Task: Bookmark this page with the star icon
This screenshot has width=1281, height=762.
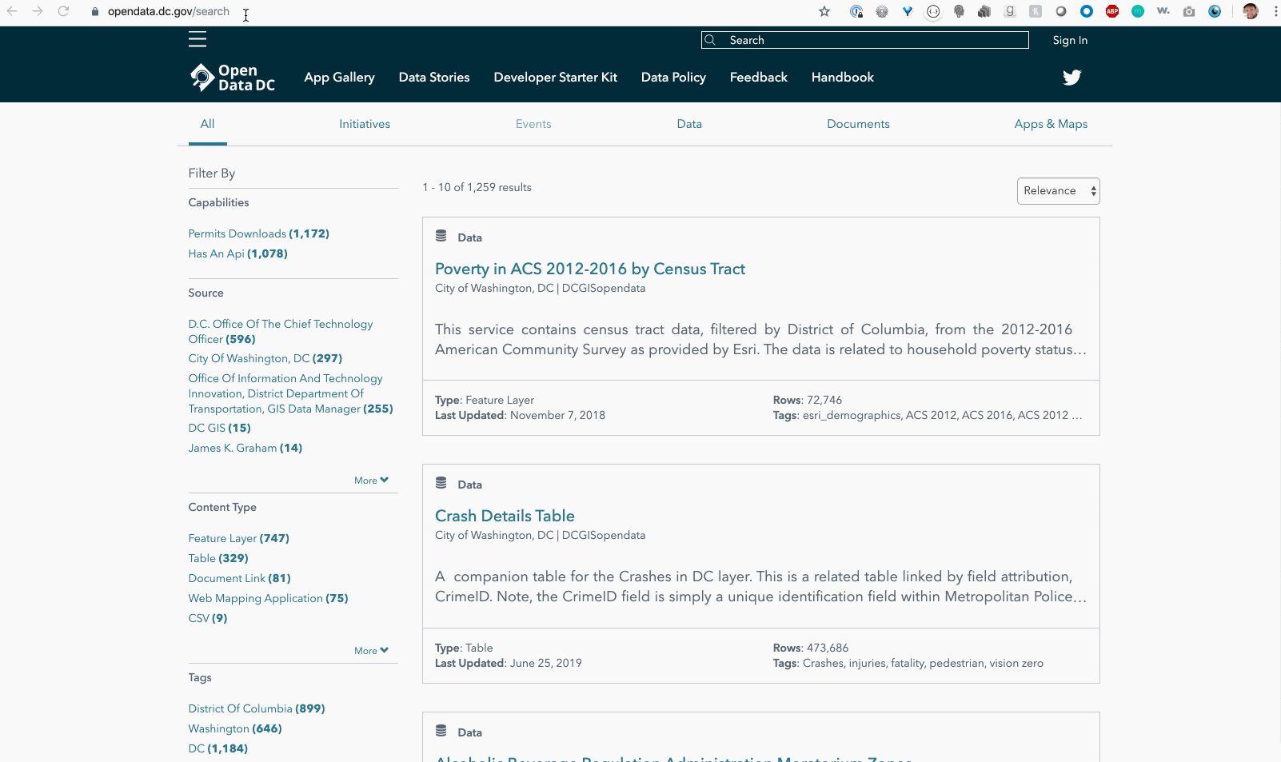Action: click(x=824, y=11)
